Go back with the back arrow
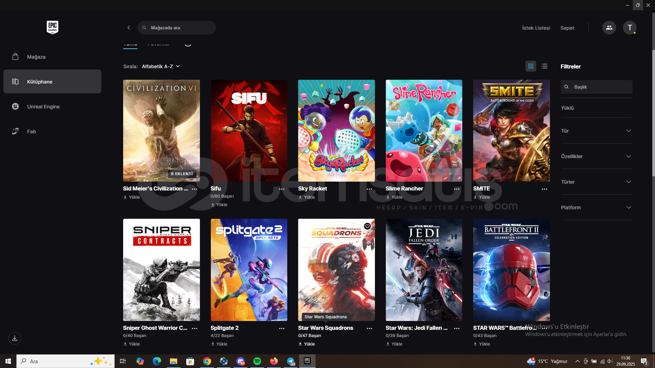Screen dimensions: 655x368 point(129,28)
